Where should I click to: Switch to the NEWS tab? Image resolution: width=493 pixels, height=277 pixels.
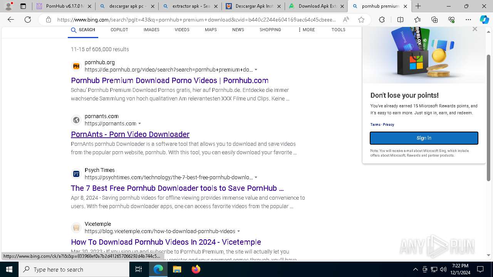tap(238, 30)
